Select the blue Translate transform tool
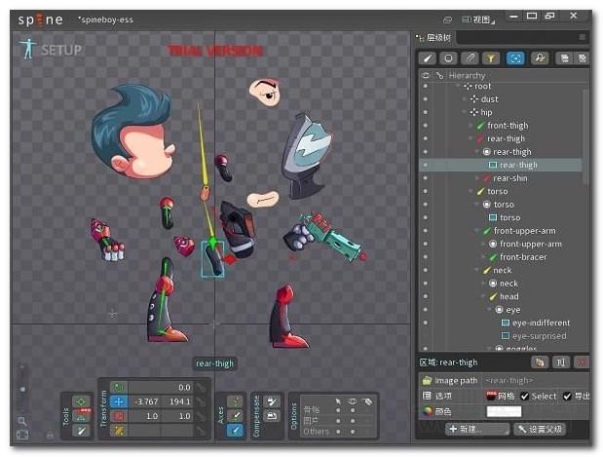The width and height of the screenshot is (603, 457). click(x=119, y=401)
